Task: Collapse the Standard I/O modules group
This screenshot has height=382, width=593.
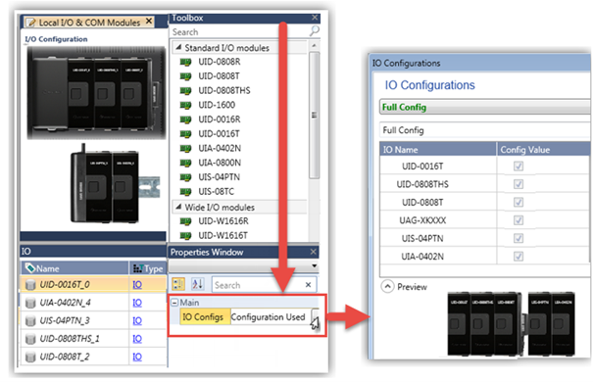Action: (178, 47)
